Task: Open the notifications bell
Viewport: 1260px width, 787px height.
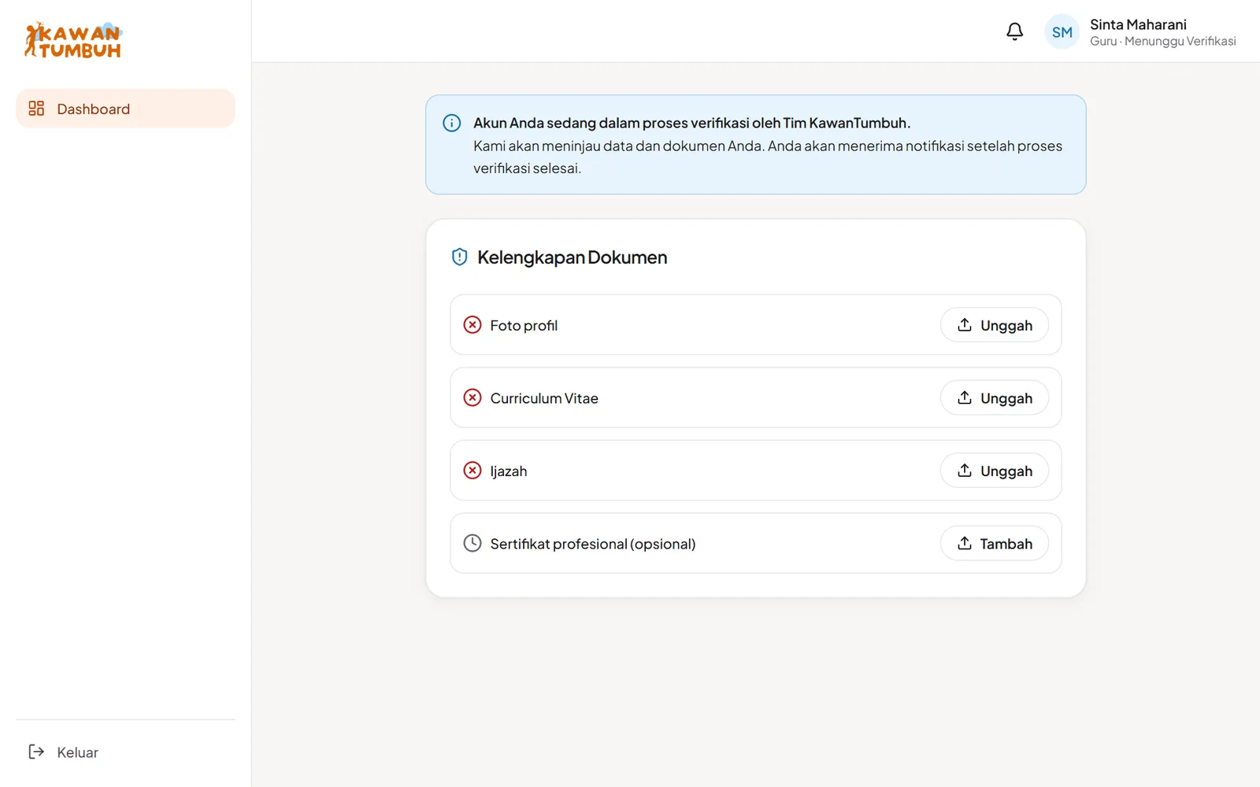Action: (1014, 31)
